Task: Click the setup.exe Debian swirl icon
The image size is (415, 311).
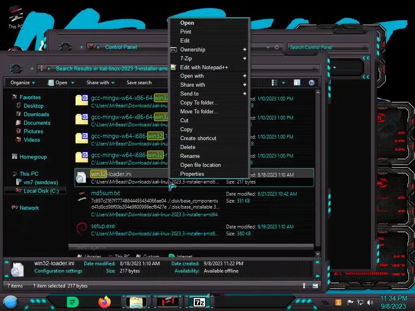Action: (81, 229)
